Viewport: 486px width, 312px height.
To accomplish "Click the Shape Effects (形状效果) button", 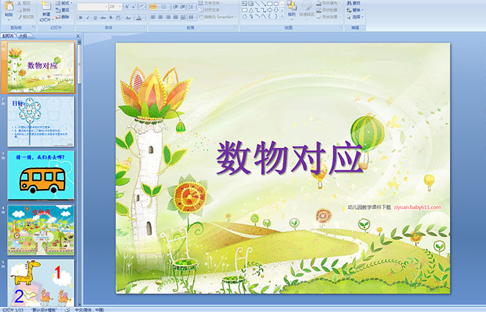I will [329, 17].
